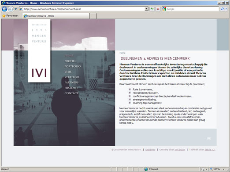
Task: Click the 'strategieontwikkeling' list item
Action: (x=145, y=100)
